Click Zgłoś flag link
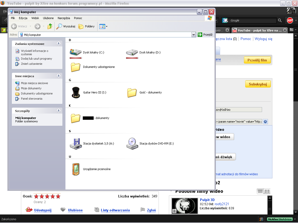This screenshot has height=223, width=298. tap(151, 210)
